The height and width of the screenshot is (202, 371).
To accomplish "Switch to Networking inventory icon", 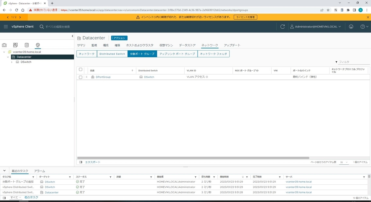I will coord(38,45).
